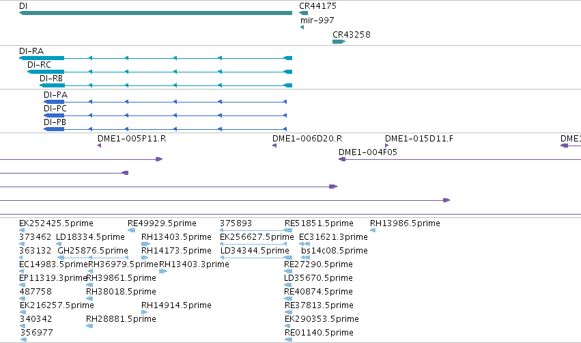Click the RH13986.5prime EST label
The image size is (581, 343).
click(x=405, y=223)
